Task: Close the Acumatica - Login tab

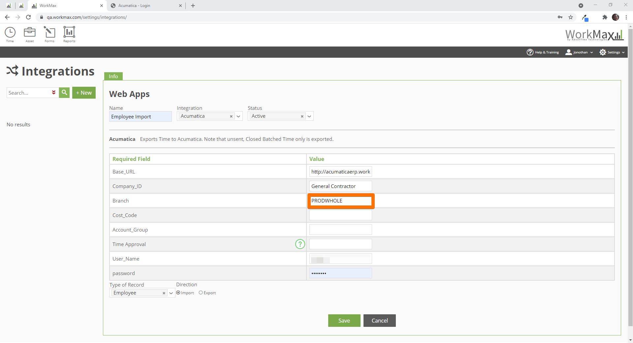Action: click(x=180, y=6)
